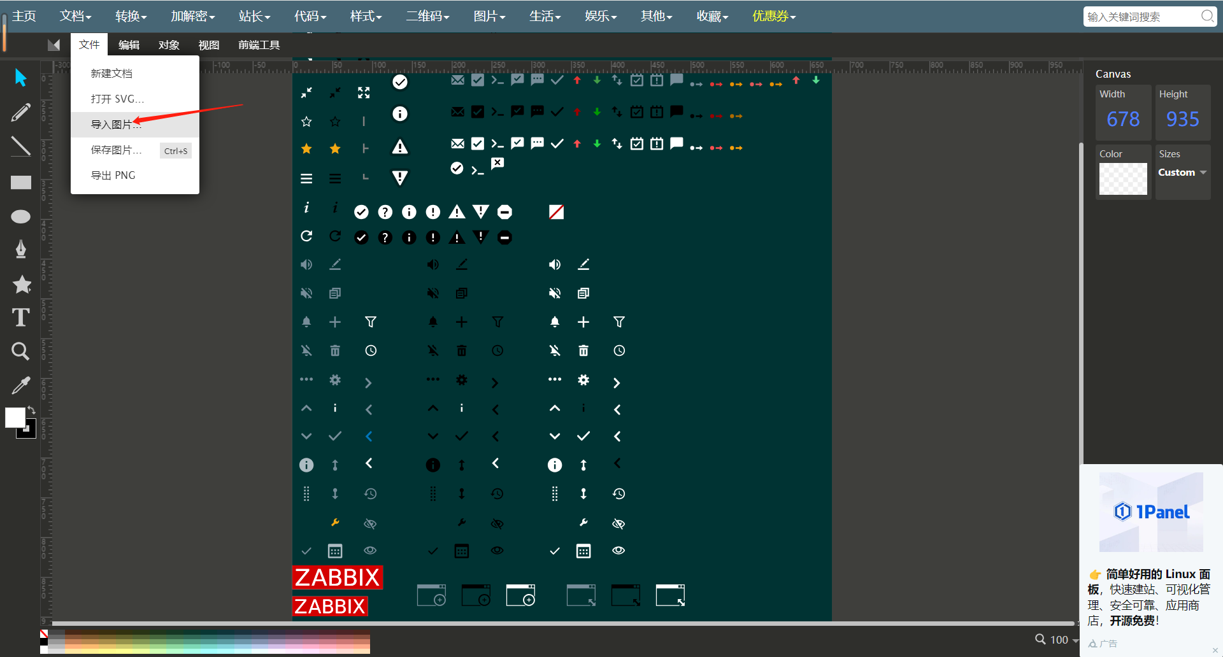Viewport: 1223px width, 657px height.
Task: Open the 视图 menu
Action: pos(208,45)
